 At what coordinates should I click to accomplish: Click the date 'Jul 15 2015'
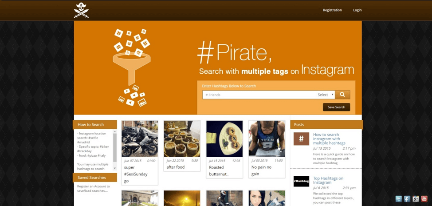[x=217, y=161]
